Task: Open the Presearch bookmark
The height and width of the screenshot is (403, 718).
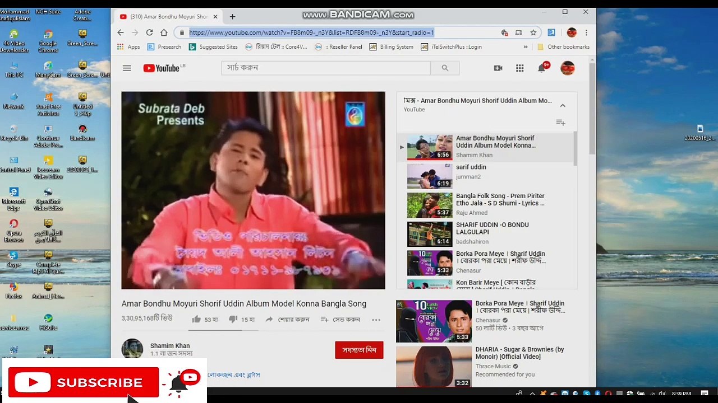Action: coord(164,47)
